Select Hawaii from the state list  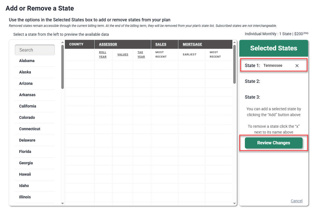coord(25,174)
